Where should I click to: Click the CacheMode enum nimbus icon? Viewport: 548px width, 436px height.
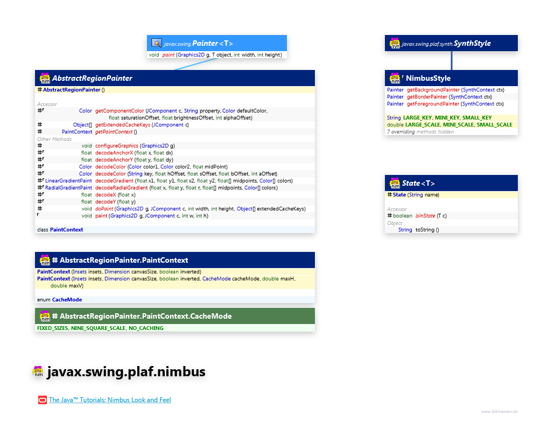point(45,316)
